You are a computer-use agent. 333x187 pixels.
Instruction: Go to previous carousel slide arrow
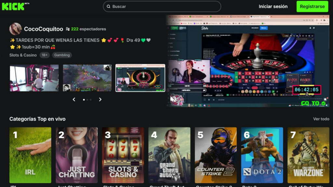pos(74,99)
